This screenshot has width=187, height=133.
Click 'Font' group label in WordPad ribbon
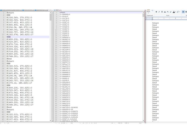click(168, 16)
